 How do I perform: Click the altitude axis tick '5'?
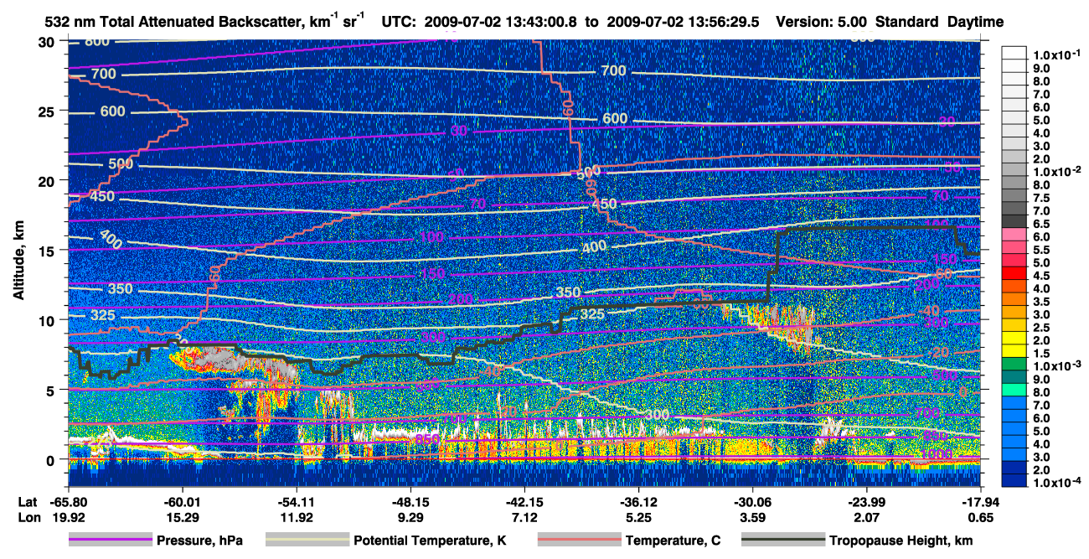click(53, 390)
